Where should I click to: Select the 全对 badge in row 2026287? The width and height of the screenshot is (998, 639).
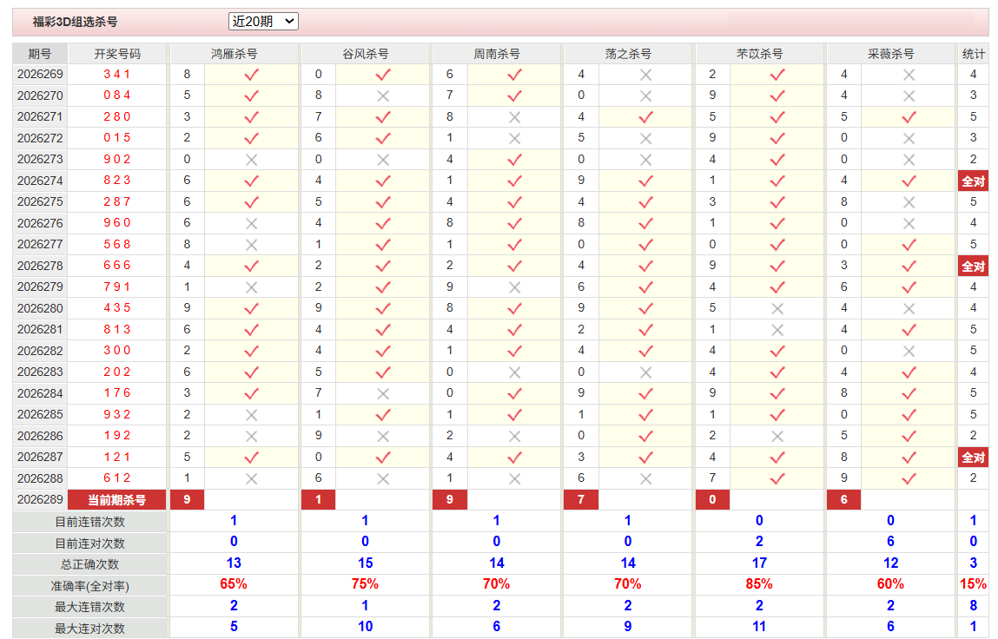973,457
